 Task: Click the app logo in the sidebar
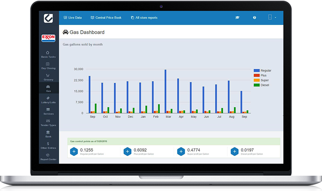pyautogui.click(x=49, y=18)
